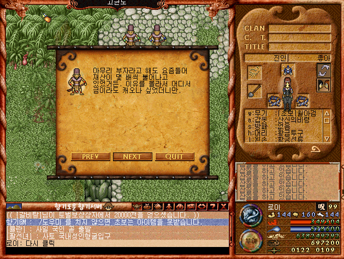Click the square scrollbar thumb in equipment list
The image size is (344, 259).
(327, 121)
